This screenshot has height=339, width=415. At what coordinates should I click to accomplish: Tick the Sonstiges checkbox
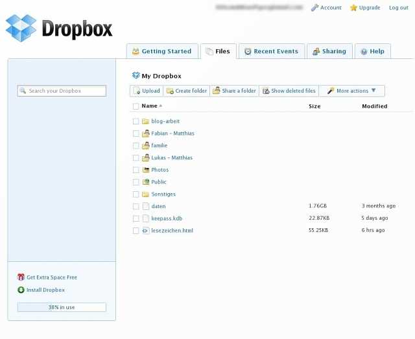pyautogui.click(x=136, y=194)
